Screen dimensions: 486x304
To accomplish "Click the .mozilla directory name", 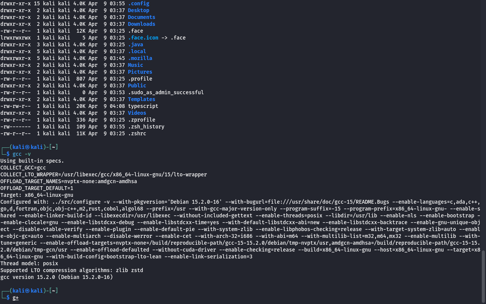I will 140,58.
